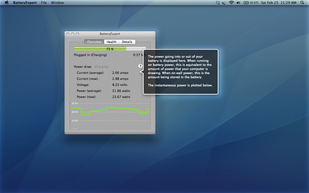Zoom the BatteryExpert window
This screenshot has height=193, width=309.
(x=78, y=34)
